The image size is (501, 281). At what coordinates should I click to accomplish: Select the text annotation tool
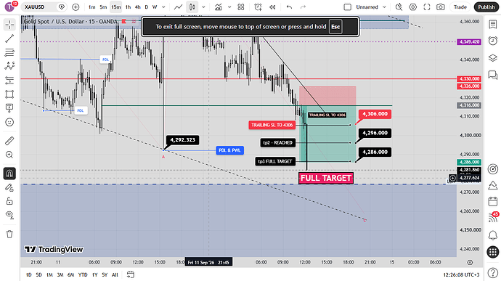pos(9,108)
